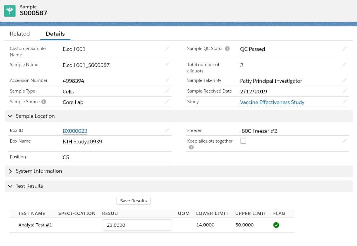Switch to the Related tab

(20, 34)
